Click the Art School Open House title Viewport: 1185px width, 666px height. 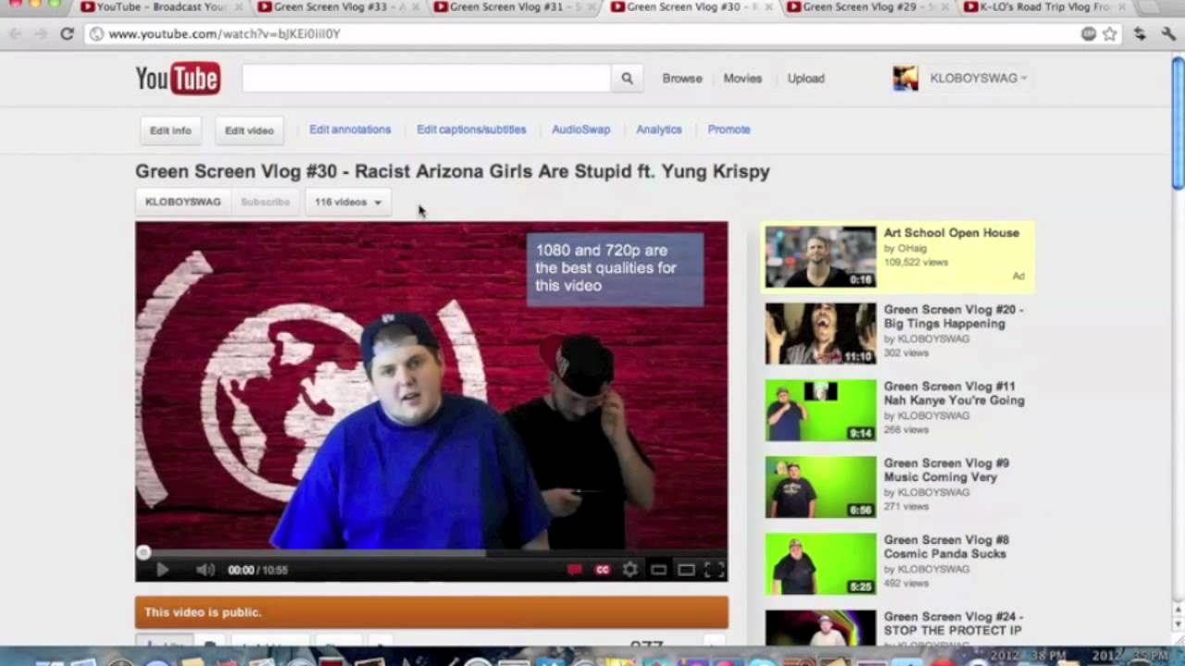951,233
